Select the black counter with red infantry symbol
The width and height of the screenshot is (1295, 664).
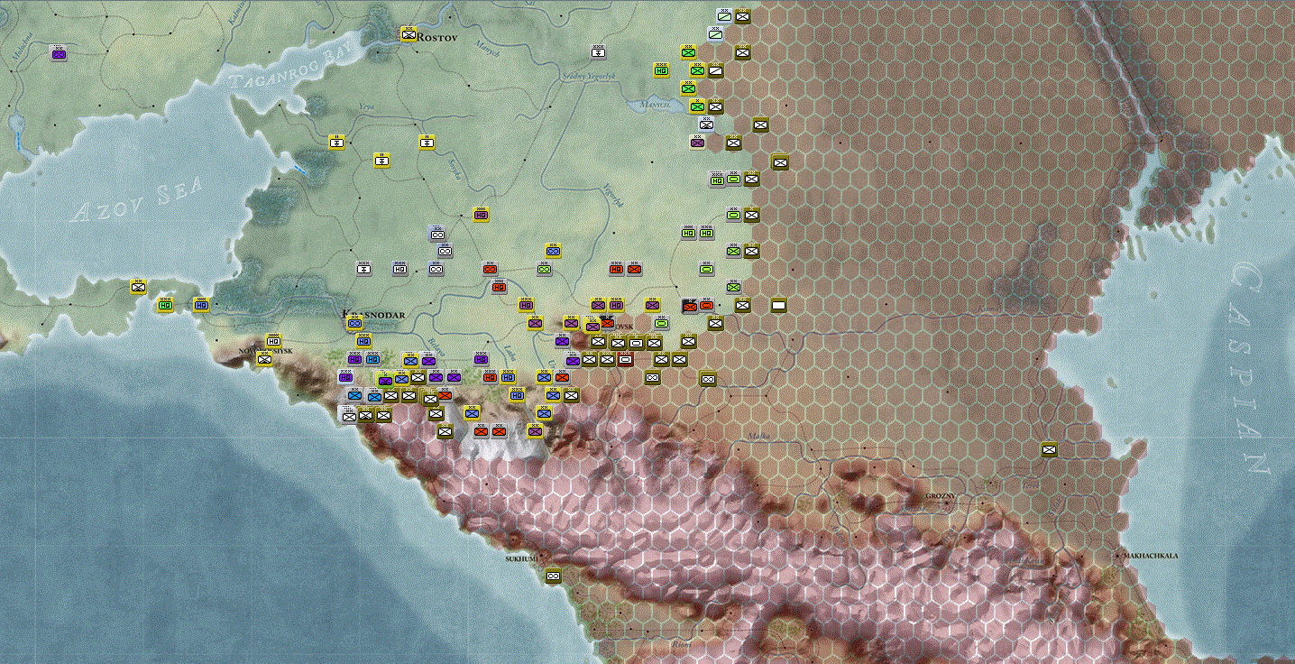(x=690, y=306)
